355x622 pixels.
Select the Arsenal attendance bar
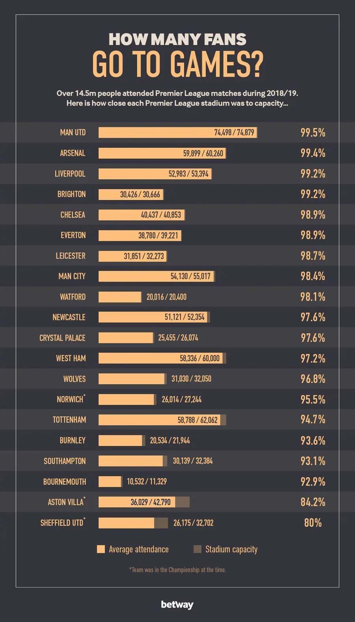point(162,153)
